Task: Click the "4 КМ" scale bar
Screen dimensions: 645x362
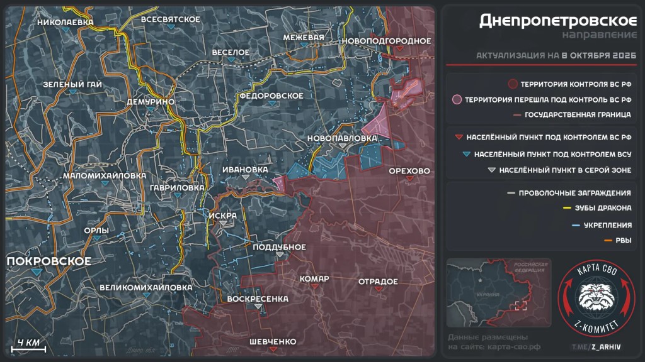Action: tap(28, 346)
